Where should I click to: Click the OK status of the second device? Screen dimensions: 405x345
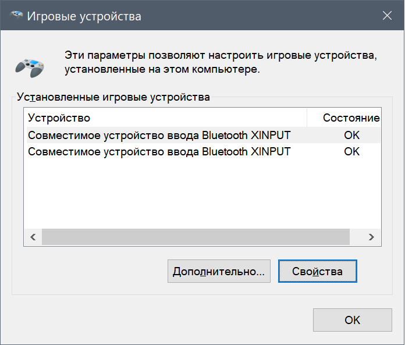pos(351,151)
